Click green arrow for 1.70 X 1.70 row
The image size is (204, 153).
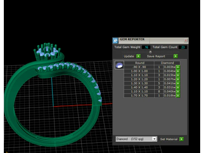(x=178, y=96)
